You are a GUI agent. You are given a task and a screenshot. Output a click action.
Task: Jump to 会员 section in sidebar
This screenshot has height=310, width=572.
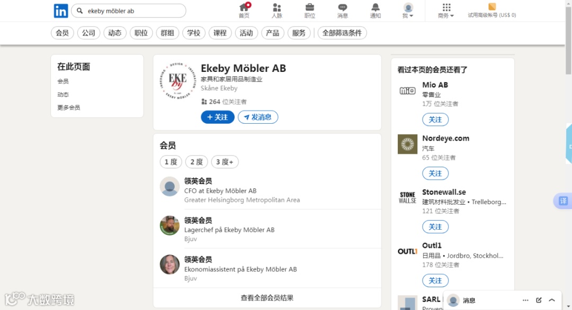coord(62,81)
